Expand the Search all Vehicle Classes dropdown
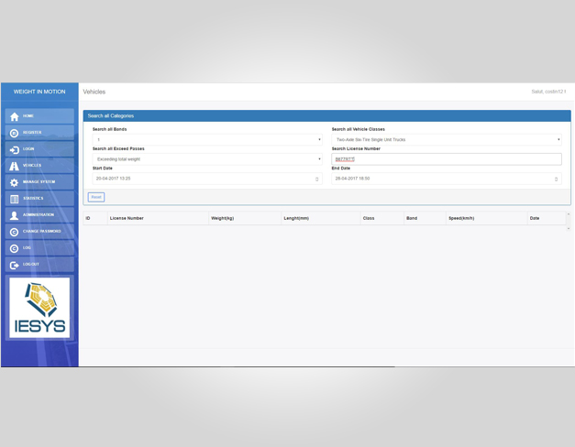Viewport: 575px width, 447px height. click(446, 140)
